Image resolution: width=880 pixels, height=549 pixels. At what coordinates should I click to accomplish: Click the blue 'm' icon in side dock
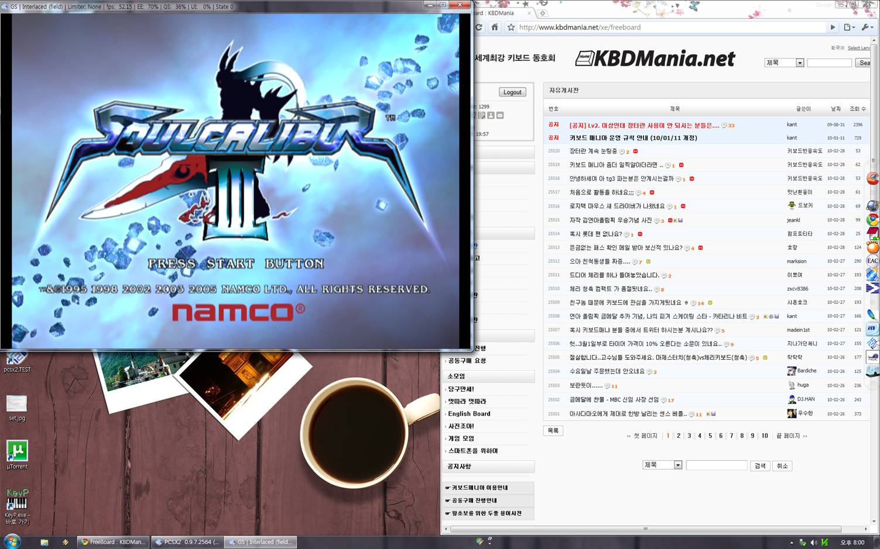(872, 329)
